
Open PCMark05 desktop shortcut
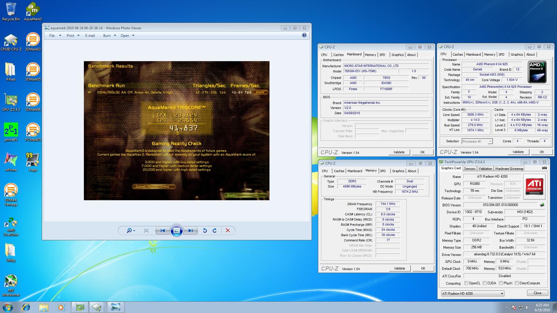point(33,132)
